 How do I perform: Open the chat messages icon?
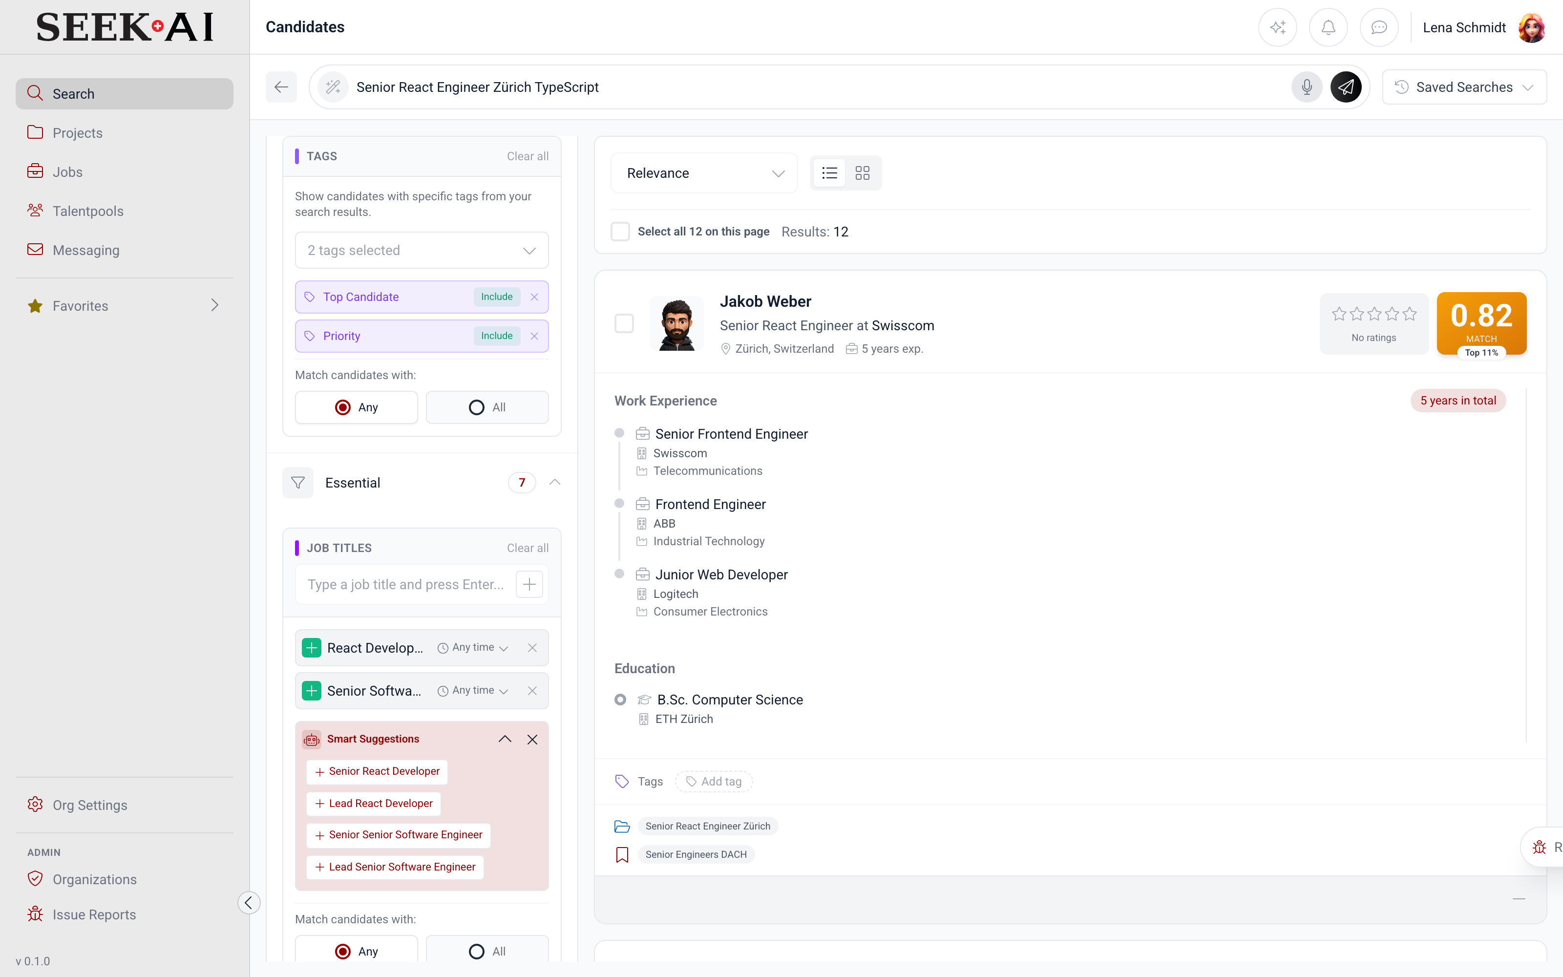coord(1379,27)
